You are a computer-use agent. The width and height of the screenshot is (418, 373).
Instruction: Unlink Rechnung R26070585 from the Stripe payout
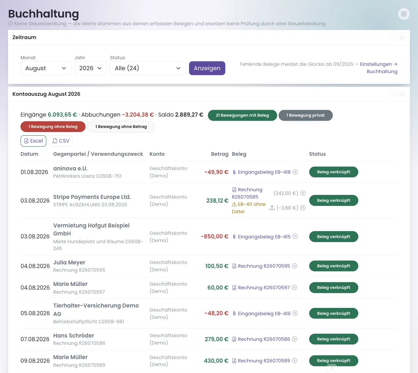point(303,193)
